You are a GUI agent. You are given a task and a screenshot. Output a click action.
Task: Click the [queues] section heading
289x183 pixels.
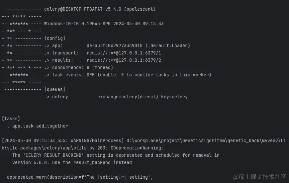[x=54, y=89]
